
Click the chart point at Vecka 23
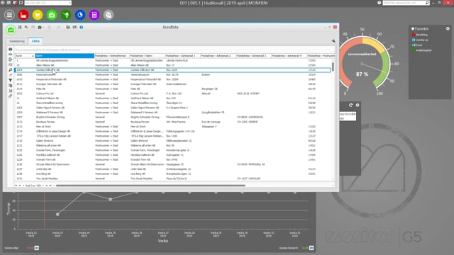click(x=57, y=214)
